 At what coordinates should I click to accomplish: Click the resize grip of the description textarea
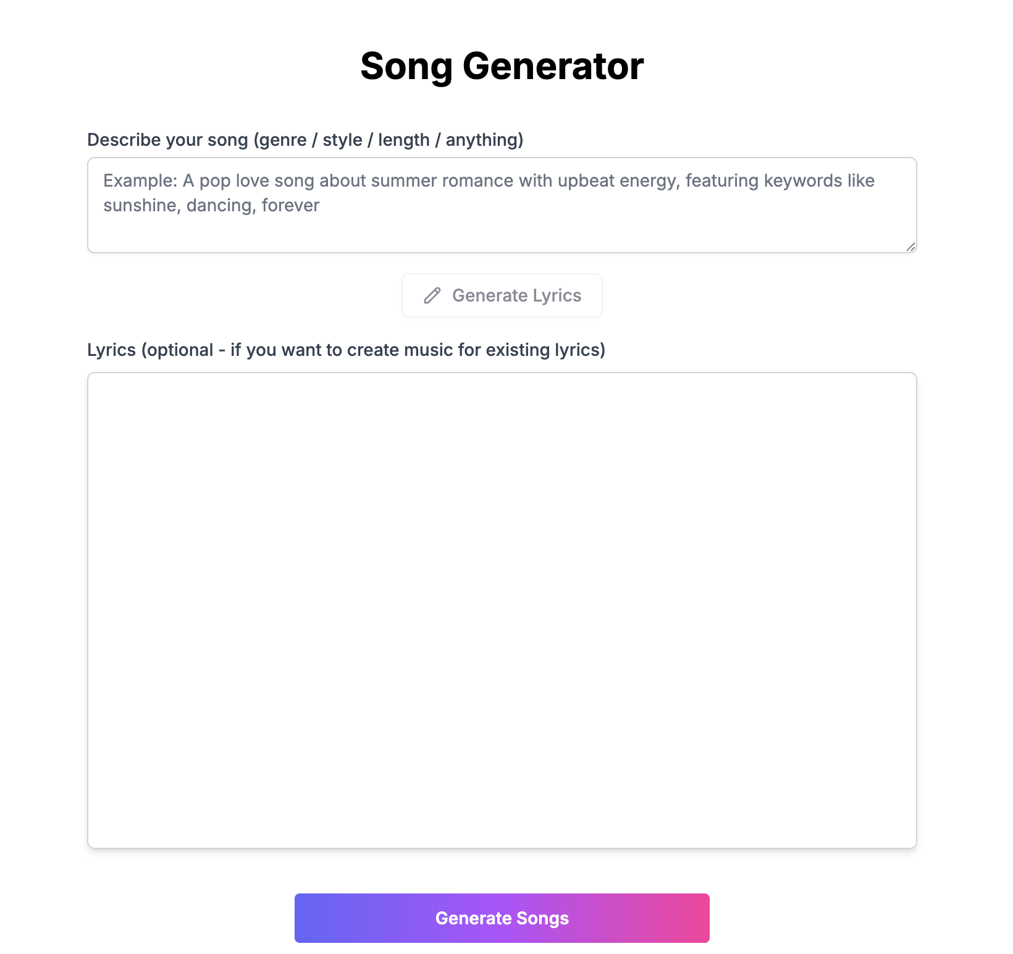click(x=910, y=247)
